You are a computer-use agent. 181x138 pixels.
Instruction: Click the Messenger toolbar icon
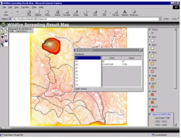(125, 13)
